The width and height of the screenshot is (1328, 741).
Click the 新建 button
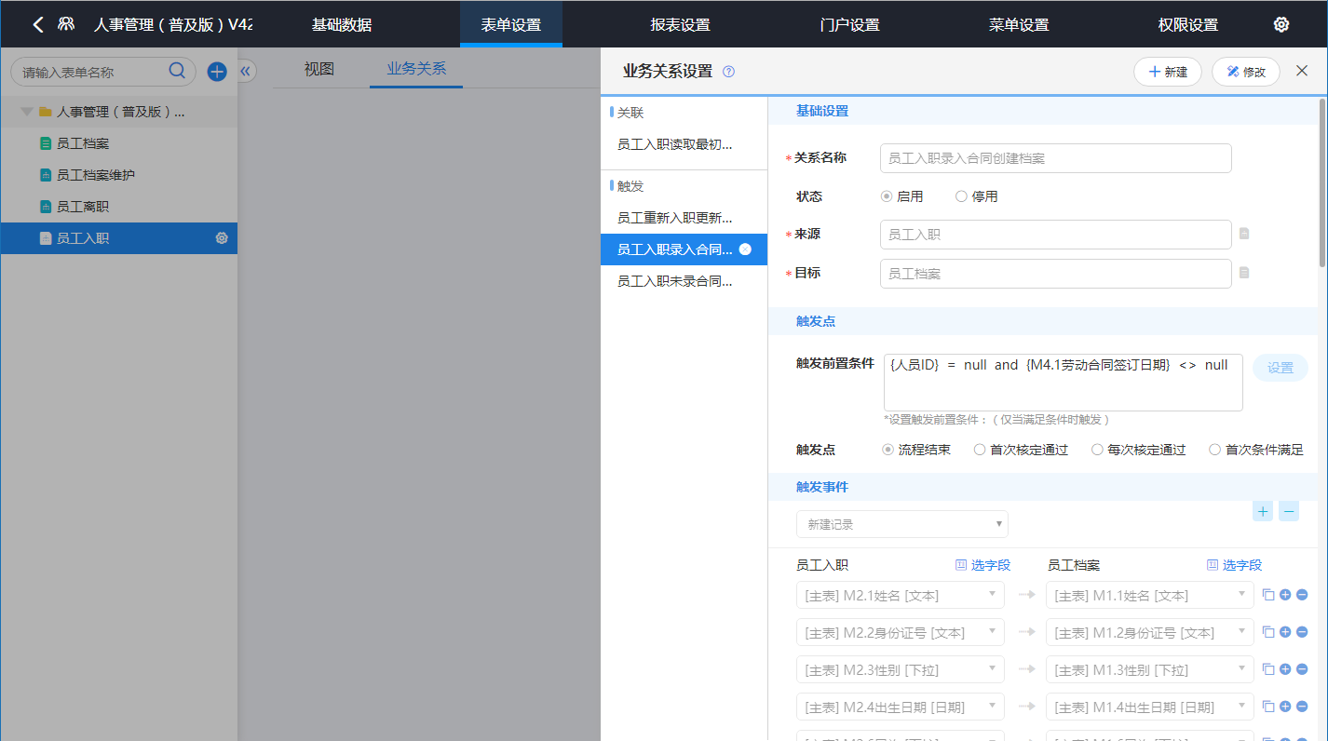pos(1168,72)
